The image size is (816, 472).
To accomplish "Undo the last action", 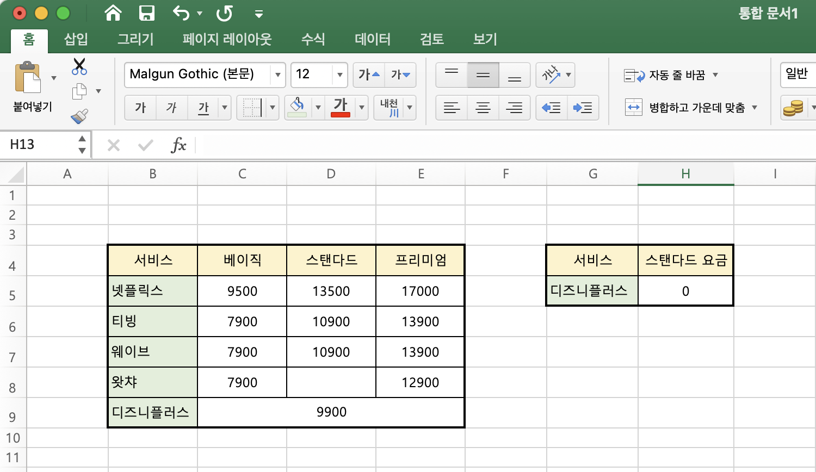I will (x=181, y=13).
